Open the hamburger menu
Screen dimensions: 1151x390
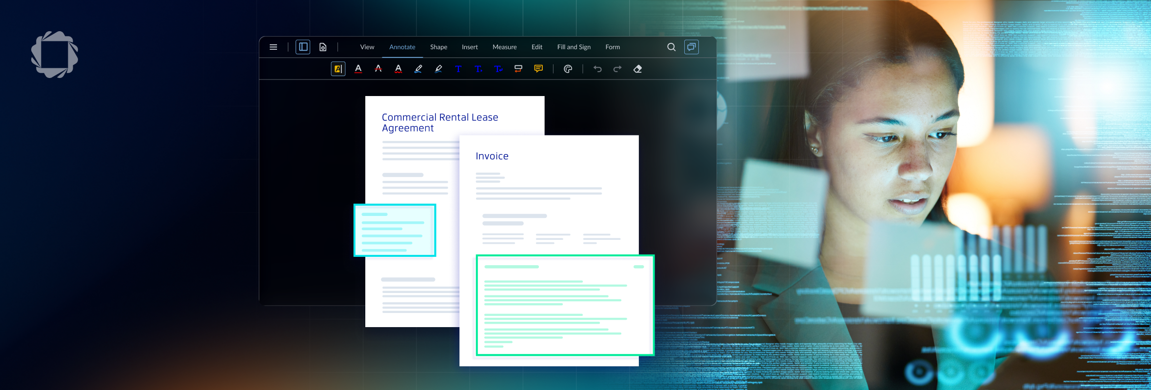click(273, 47)
